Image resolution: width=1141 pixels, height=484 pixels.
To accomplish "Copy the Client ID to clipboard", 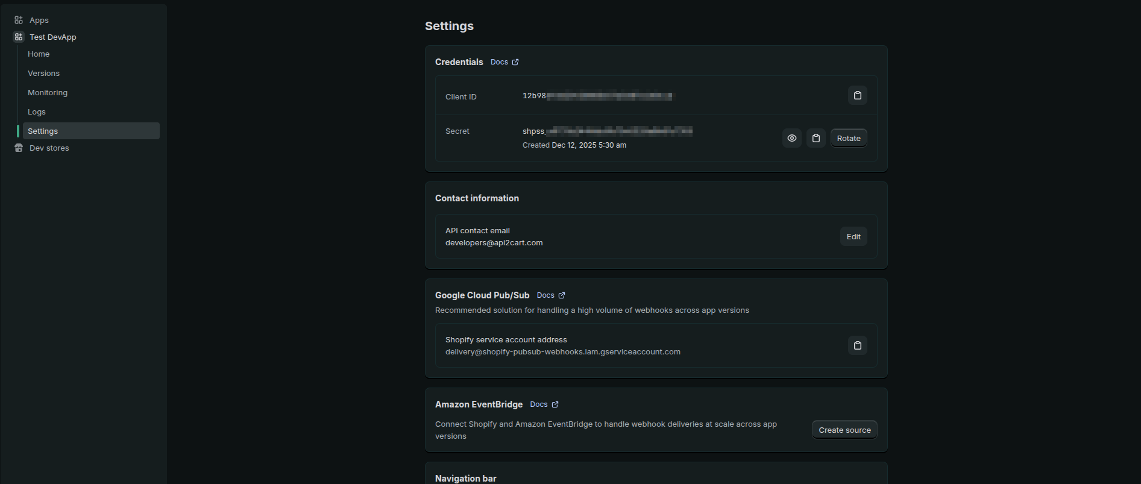I will click(x=857, y=95).
